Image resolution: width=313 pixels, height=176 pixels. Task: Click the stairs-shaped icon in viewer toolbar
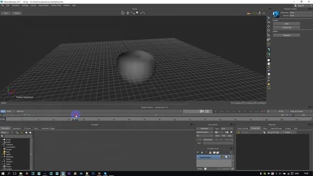(259, 13)
